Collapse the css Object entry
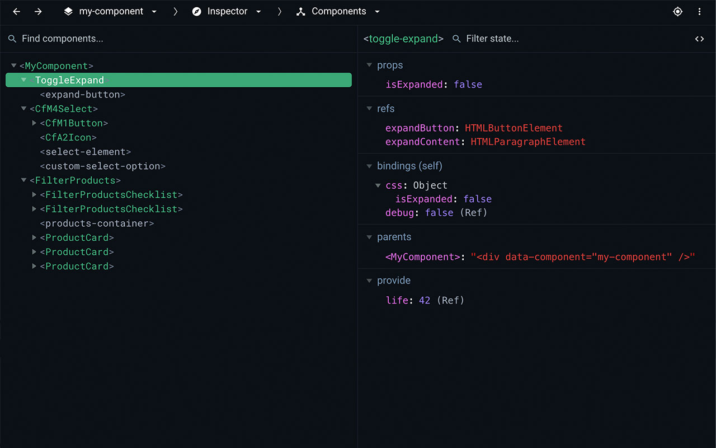The image size is (716, 448). [x=379, y=185]
